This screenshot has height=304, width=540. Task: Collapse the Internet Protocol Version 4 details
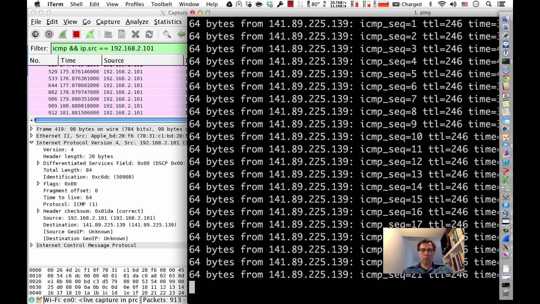(31, 143)
